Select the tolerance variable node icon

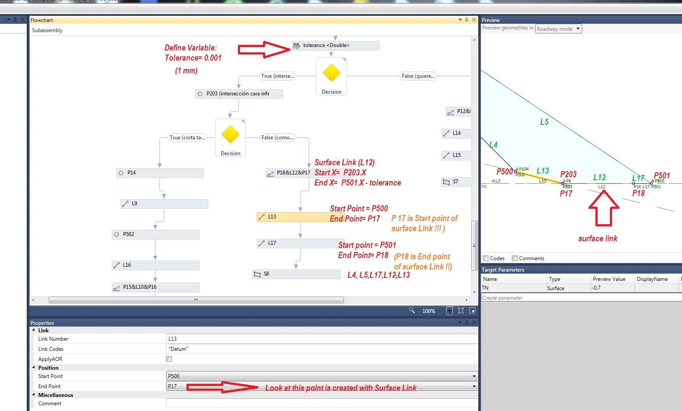(297, 46)
